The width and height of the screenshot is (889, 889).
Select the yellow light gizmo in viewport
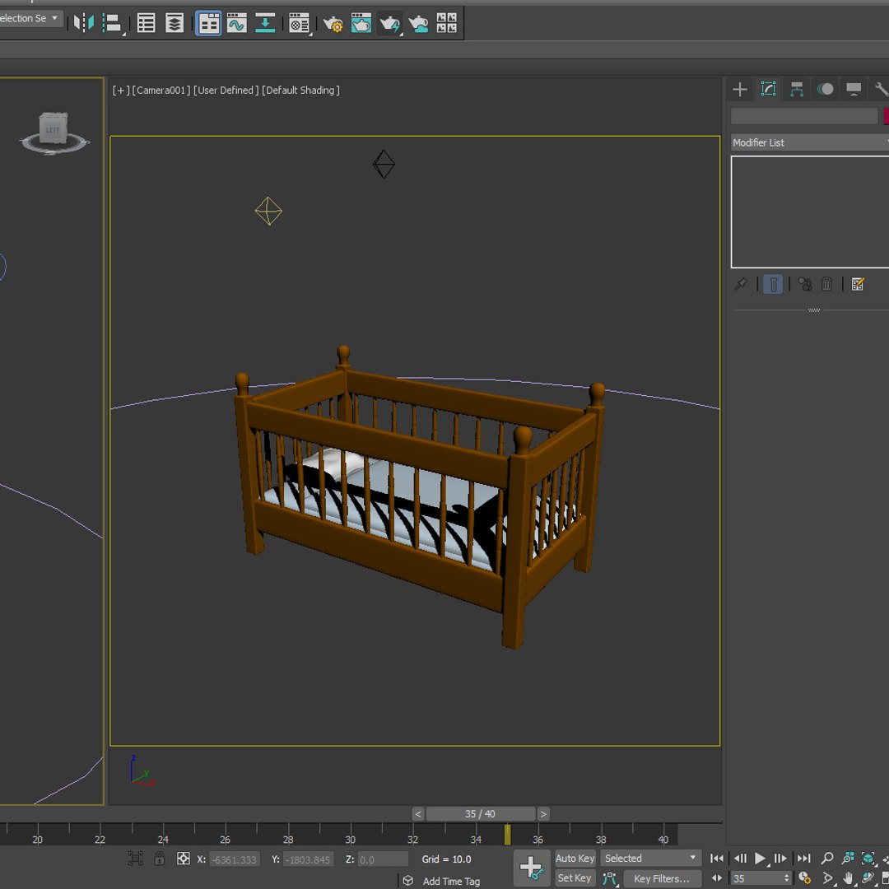tap(268, 211)
